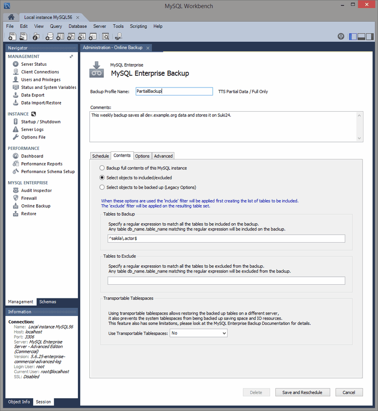Open Server Logs in the Navigator
Screen dimensions: 378x411
coord(32,129)
